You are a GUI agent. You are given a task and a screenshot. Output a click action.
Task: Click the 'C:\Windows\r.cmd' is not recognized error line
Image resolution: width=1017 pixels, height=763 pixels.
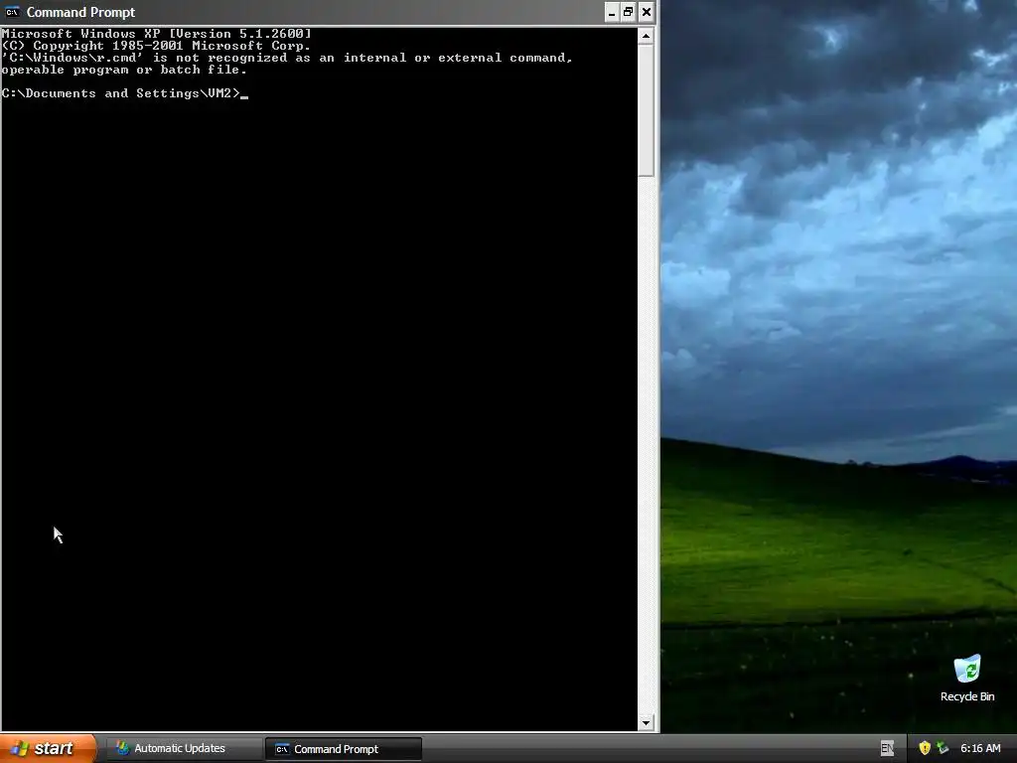coord(287,58)
